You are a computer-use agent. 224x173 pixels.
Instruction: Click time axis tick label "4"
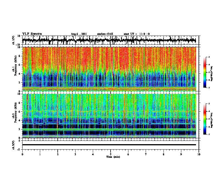pyautogui.click(x=93, y=154)
